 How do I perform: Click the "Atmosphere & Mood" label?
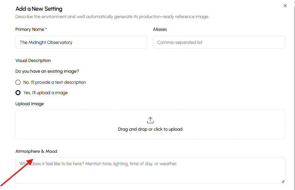36,151
